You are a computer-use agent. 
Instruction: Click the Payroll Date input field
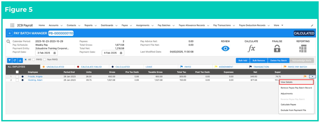pyautogui.click(x=46, y=53)
